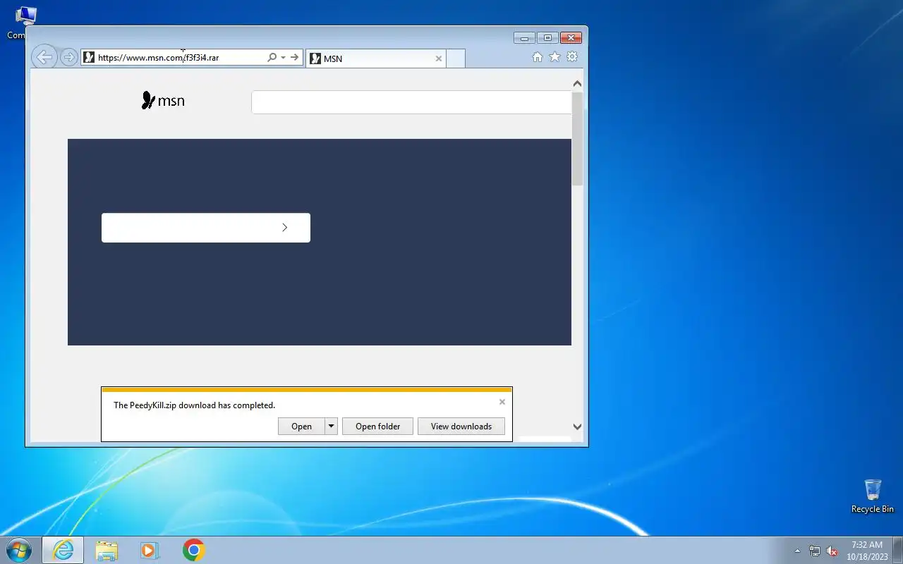Click the Open folder button
Image resolution: width=903 pixels, height=564 pixels.
pyautogui.click(x=377, y=427)
